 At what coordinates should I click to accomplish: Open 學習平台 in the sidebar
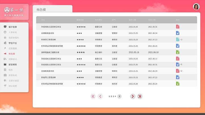click(x=12, y=43)
